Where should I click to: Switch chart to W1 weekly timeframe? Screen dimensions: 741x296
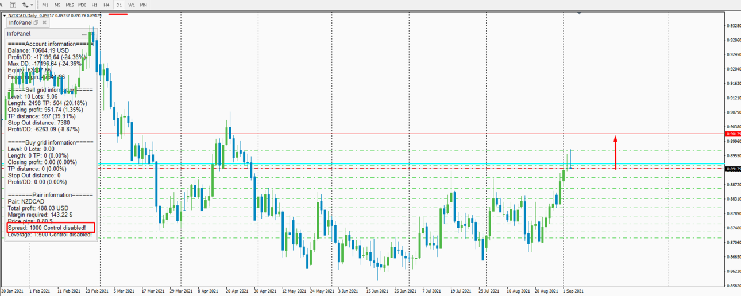click(132, 5)
